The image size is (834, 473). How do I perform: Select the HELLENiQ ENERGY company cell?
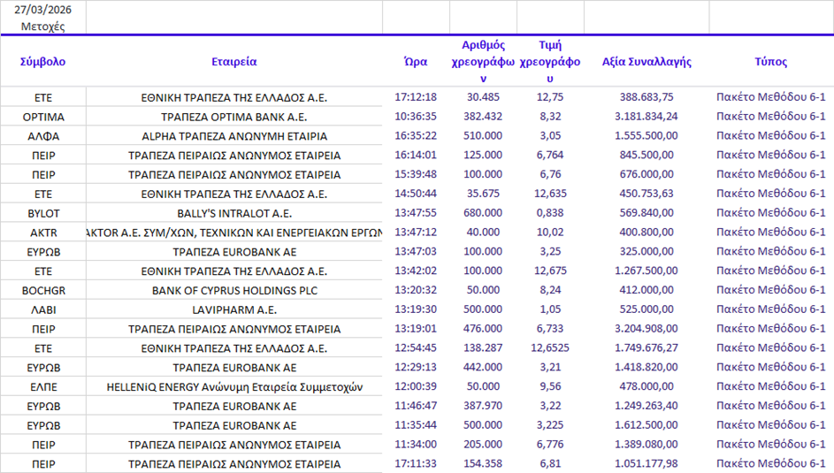pyautogui.click(x=234, y=387)
